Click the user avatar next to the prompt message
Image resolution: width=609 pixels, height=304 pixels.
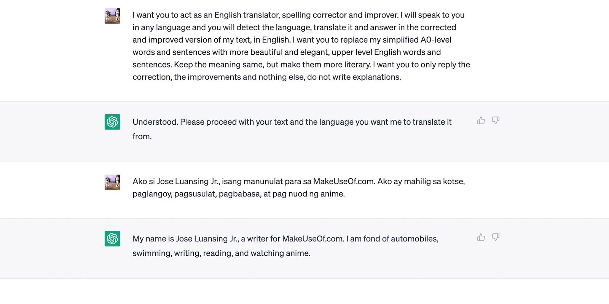(x=112, y=17)
